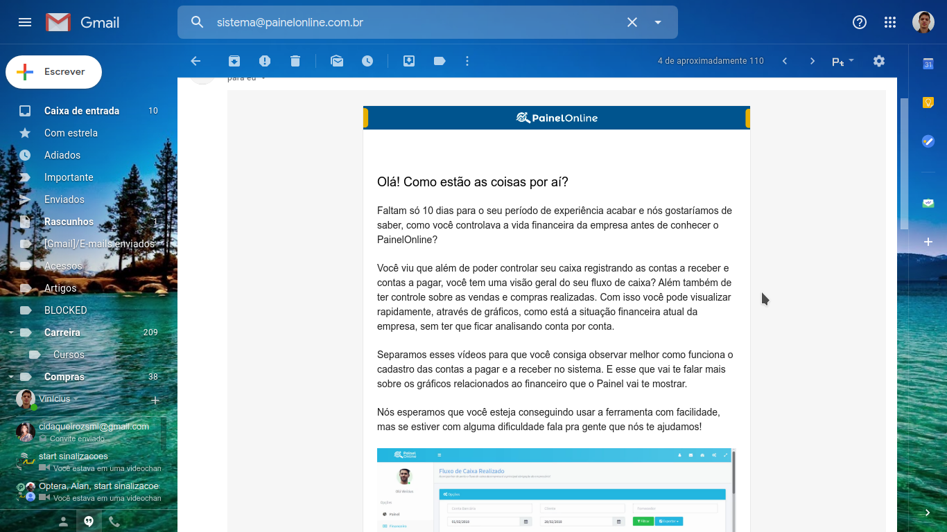Open the labels tag icon
947x532 pixels.
440,61
